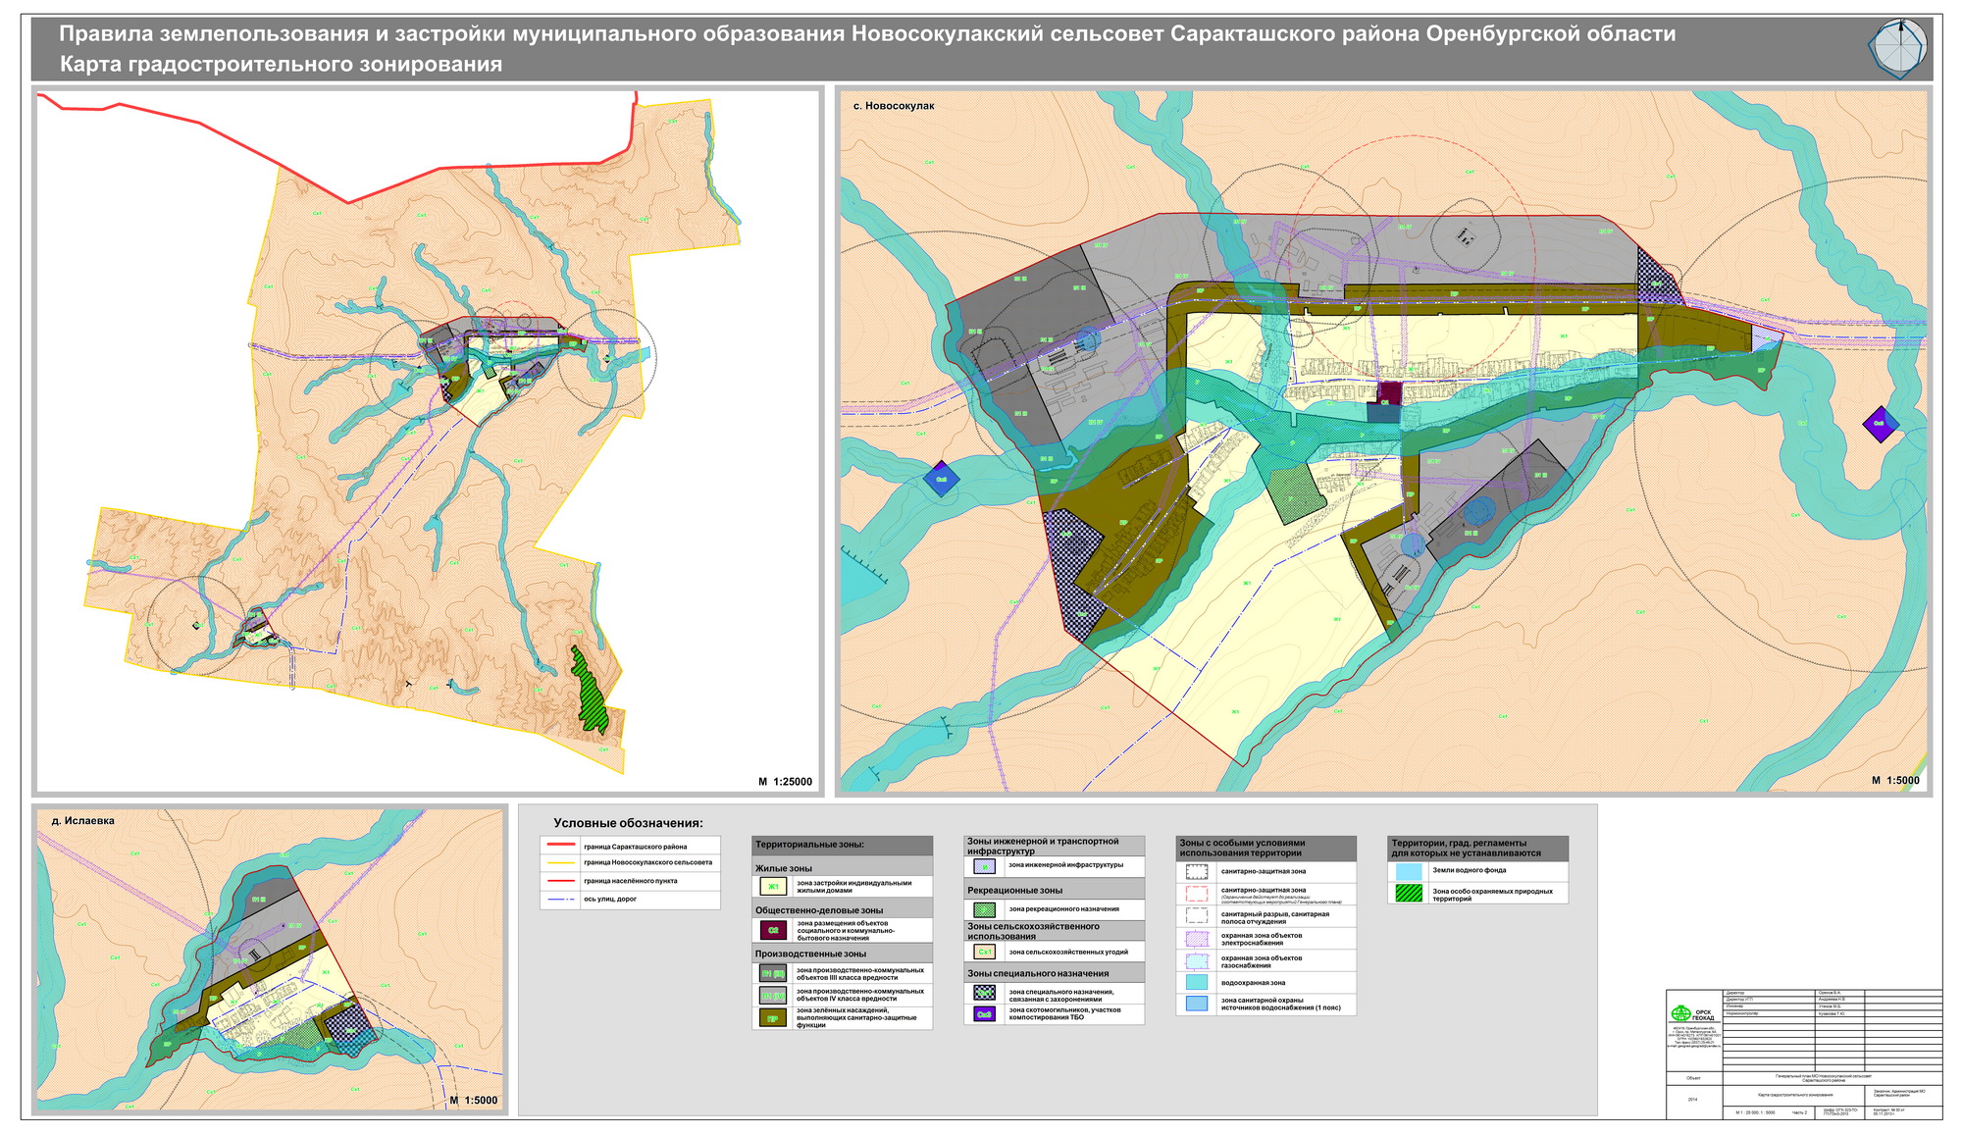Screen dimensions: 1962x1135
Task: Click the purple diamond marker east of Новосокулак
Action: tap(1880, 424)
